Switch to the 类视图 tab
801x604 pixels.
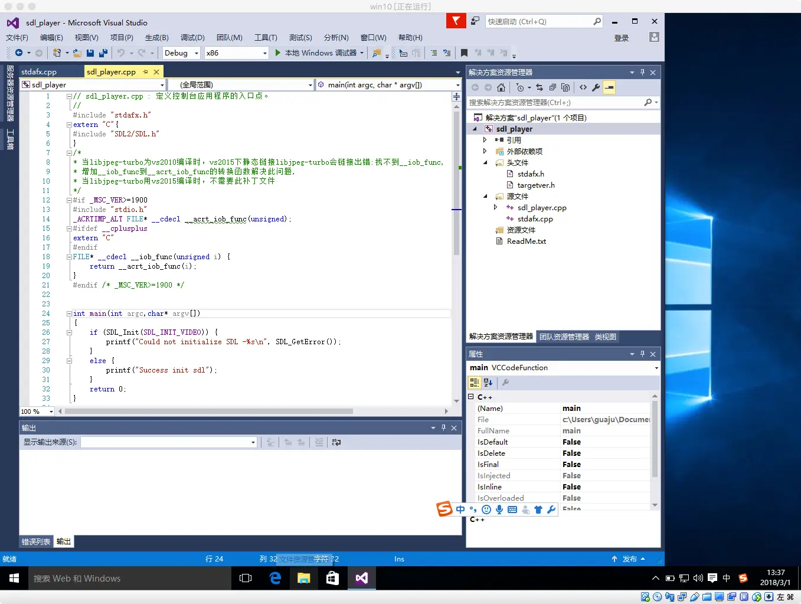click(606, 337)
